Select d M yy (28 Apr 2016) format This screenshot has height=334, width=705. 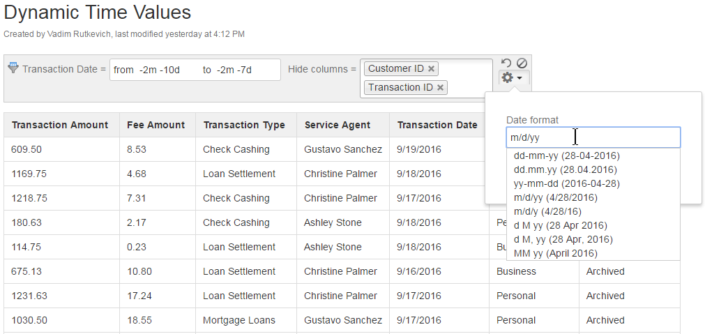(x=560, y=225)
